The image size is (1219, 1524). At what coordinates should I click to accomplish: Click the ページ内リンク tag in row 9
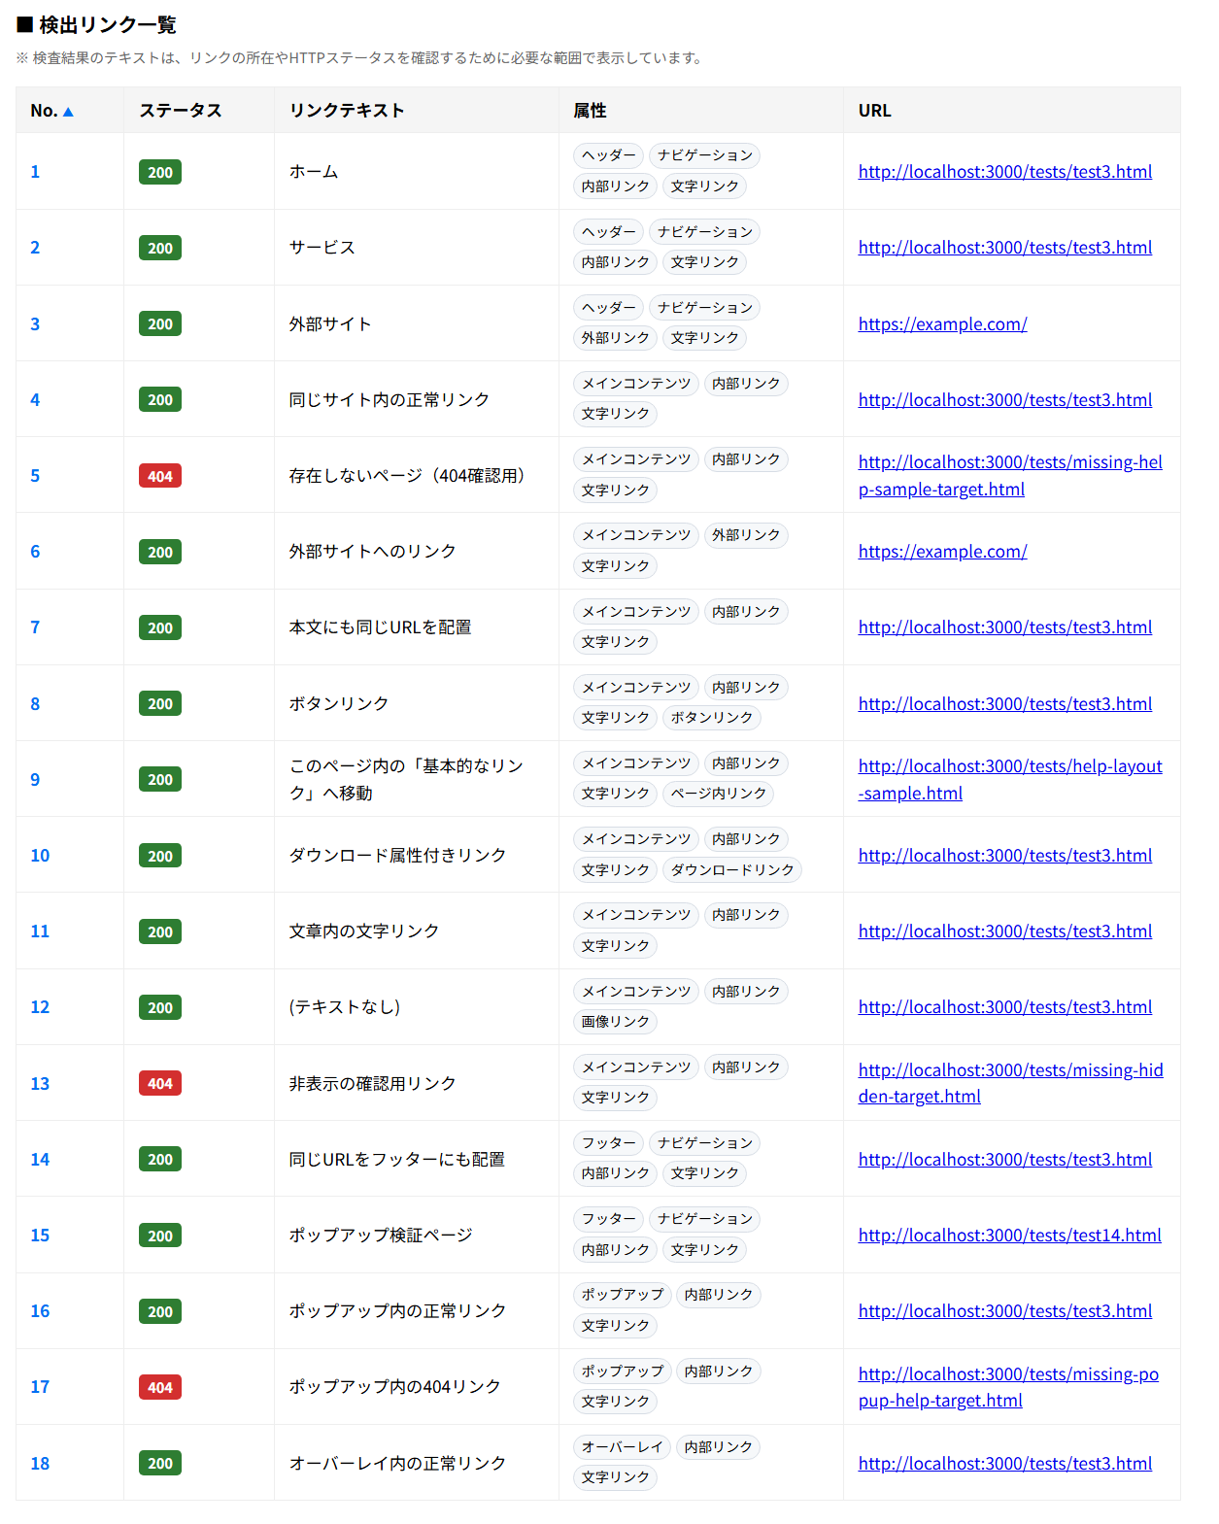(719, 794)
